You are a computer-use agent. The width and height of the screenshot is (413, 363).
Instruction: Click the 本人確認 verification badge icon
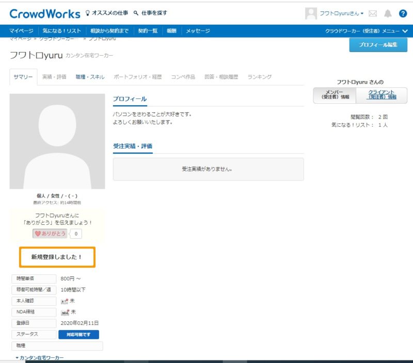(63, 300)
